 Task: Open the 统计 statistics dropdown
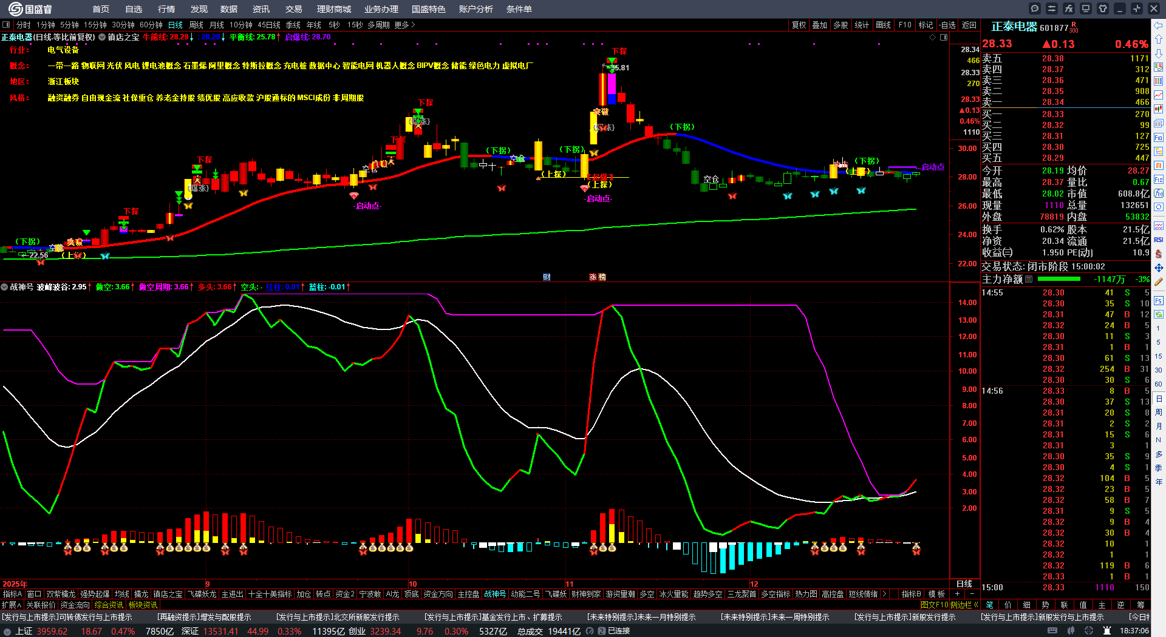pyautogui.click(x=862, y=25)
